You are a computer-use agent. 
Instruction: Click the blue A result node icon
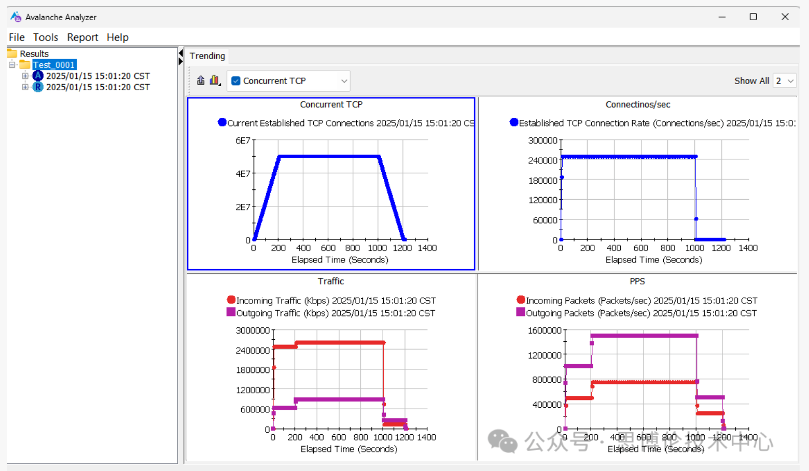[38, 76]
